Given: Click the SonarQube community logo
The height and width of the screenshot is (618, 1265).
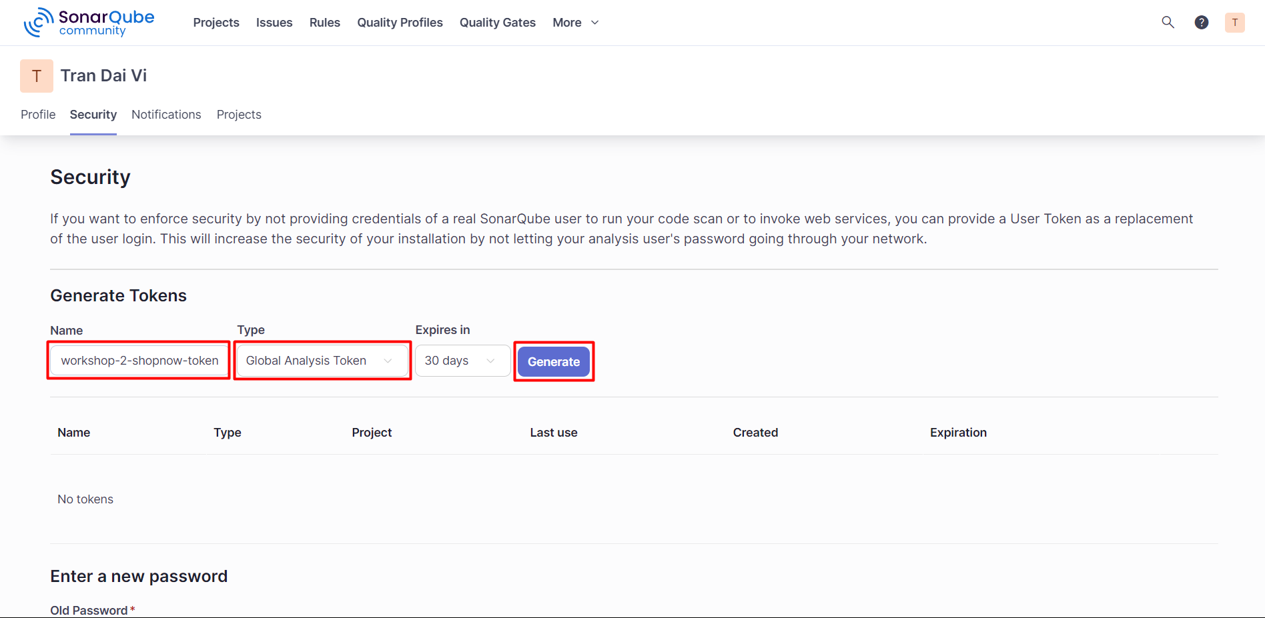Looking at the screenshot, I should click(x=88, y=22).
